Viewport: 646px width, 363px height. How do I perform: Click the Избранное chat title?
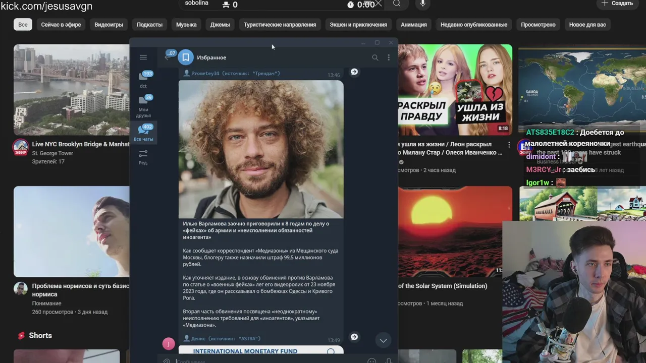[x=211, y=57]
